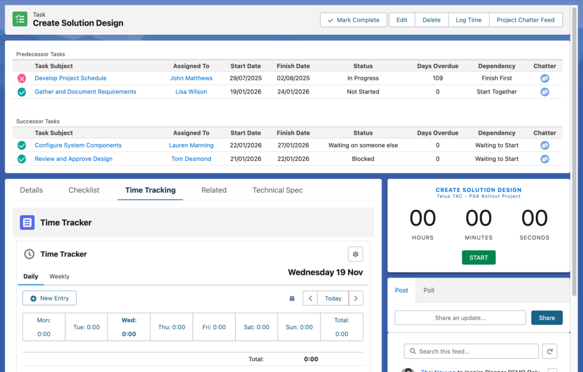
Task: Click the red status icon beside Develop Project Schedule
Action: click(x=22, y=78)
